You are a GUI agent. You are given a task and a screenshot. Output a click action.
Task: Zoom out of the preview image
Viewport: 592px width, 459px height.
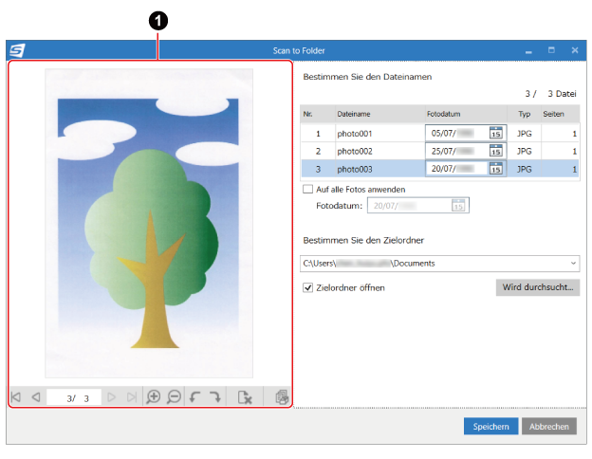click(174, 397)
